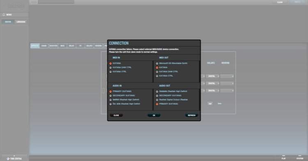
Task: Switch to the LIBRARIAN tab
Action: 21,22
